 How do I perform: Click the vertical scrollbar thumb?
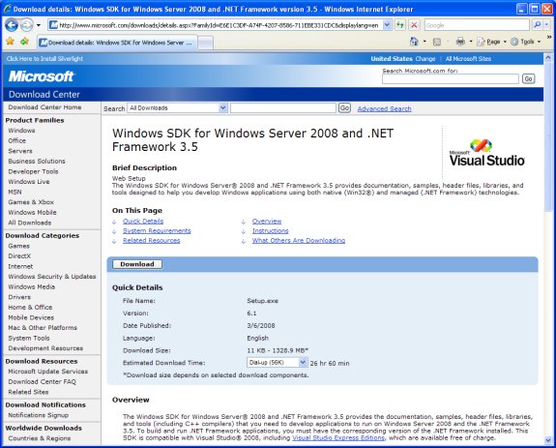coord(548,136)
